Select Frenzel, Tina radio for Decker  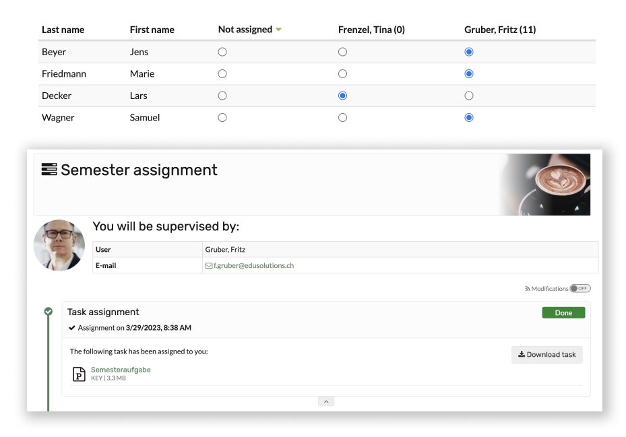click(x=342, y=96)
